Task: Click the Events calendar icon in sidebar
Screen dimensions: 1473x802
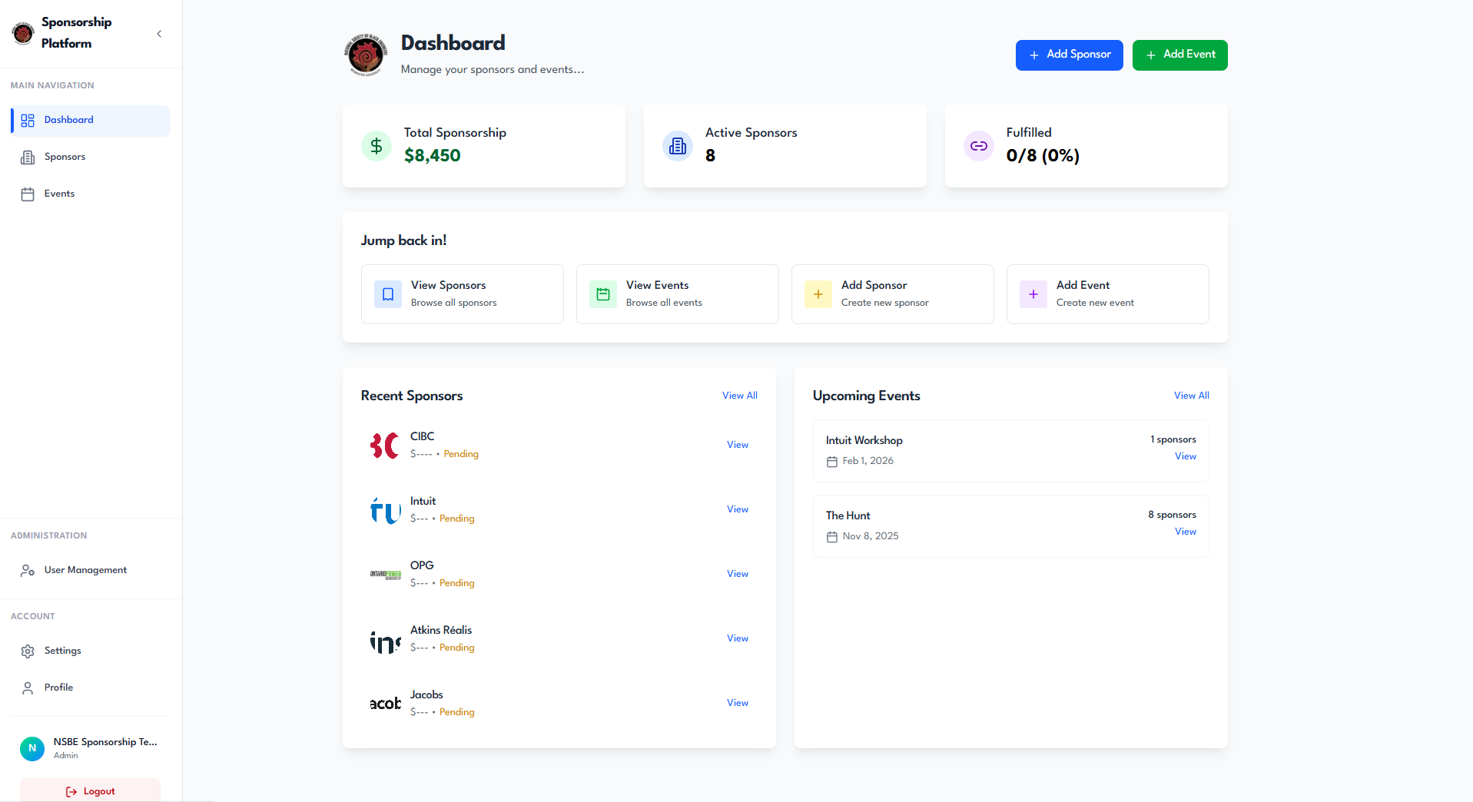Action: (x=28, y=194)
